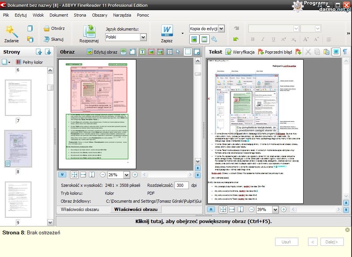Click the Zadanie wizard wand icon

pyautogui.click(x=12, y=31)
